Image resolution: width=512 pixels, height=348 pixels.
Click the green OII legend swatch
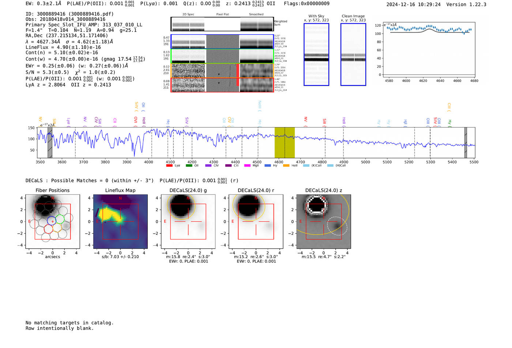point(189,166)
